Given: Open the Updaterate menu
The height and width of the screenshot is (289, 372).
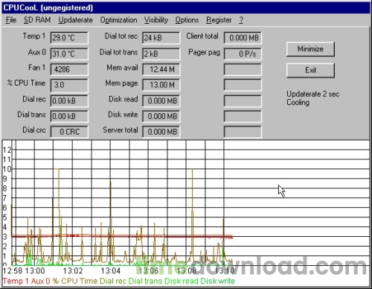Looking at the screenshot, I should tap(75, 20).
